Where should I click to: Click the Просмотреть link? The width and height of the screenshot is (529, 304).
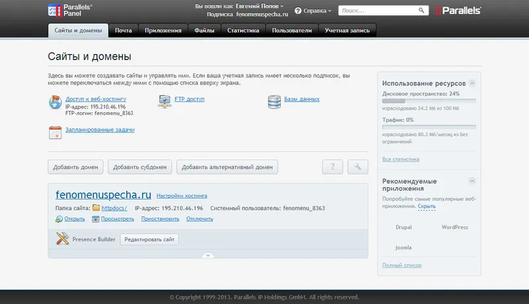(118, 219)
